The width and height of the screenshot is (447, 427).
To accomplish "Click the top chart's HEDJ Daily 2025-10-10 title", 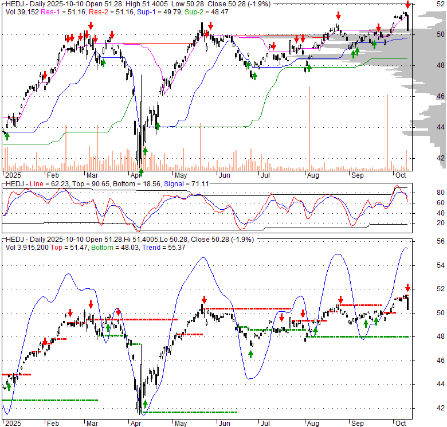I will [138, 4].
